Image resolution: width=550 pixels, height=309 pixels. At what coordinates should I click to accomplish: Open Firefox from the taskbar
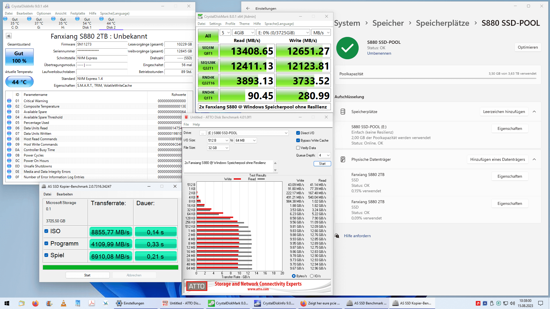(35, 303)
